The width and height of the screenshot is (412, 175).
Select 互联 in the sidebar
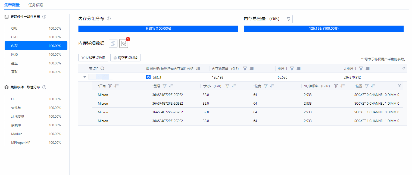(x=36, y=72)
